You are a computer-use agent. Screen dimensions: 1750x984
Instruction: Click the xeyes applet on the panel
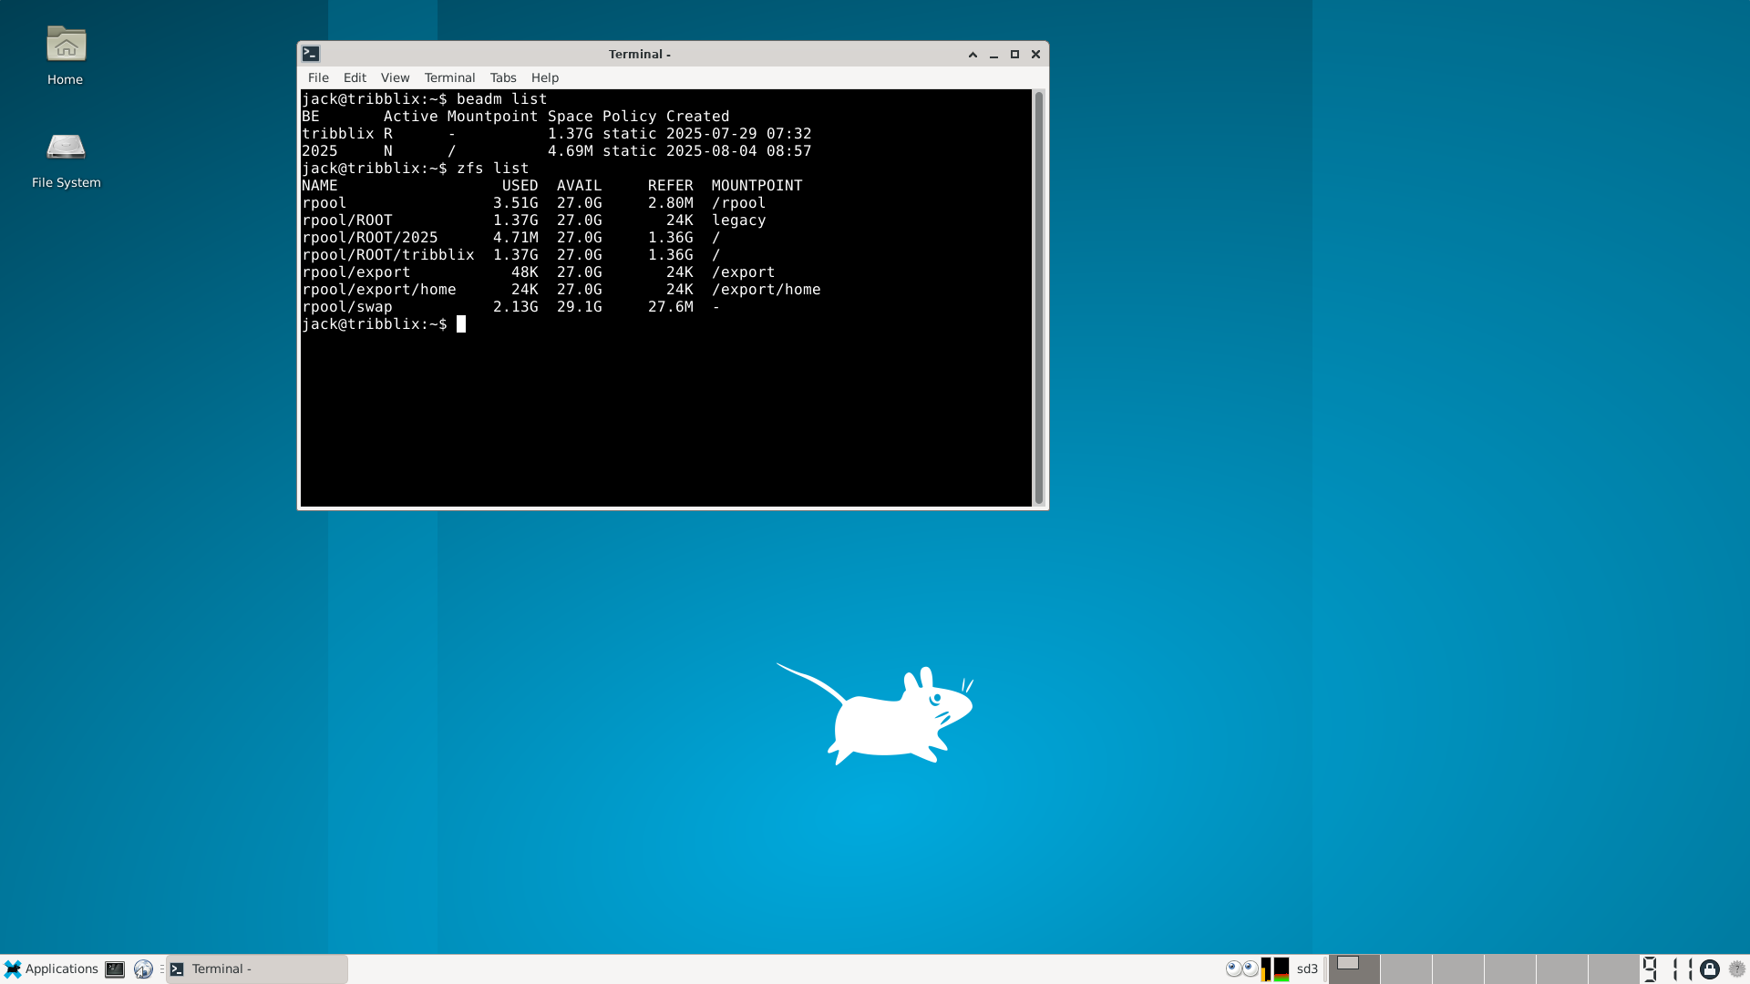coord(1241,969)
